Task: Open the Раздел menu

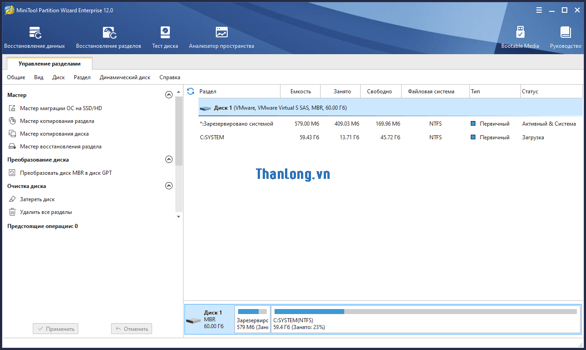Action: (82, 77)
